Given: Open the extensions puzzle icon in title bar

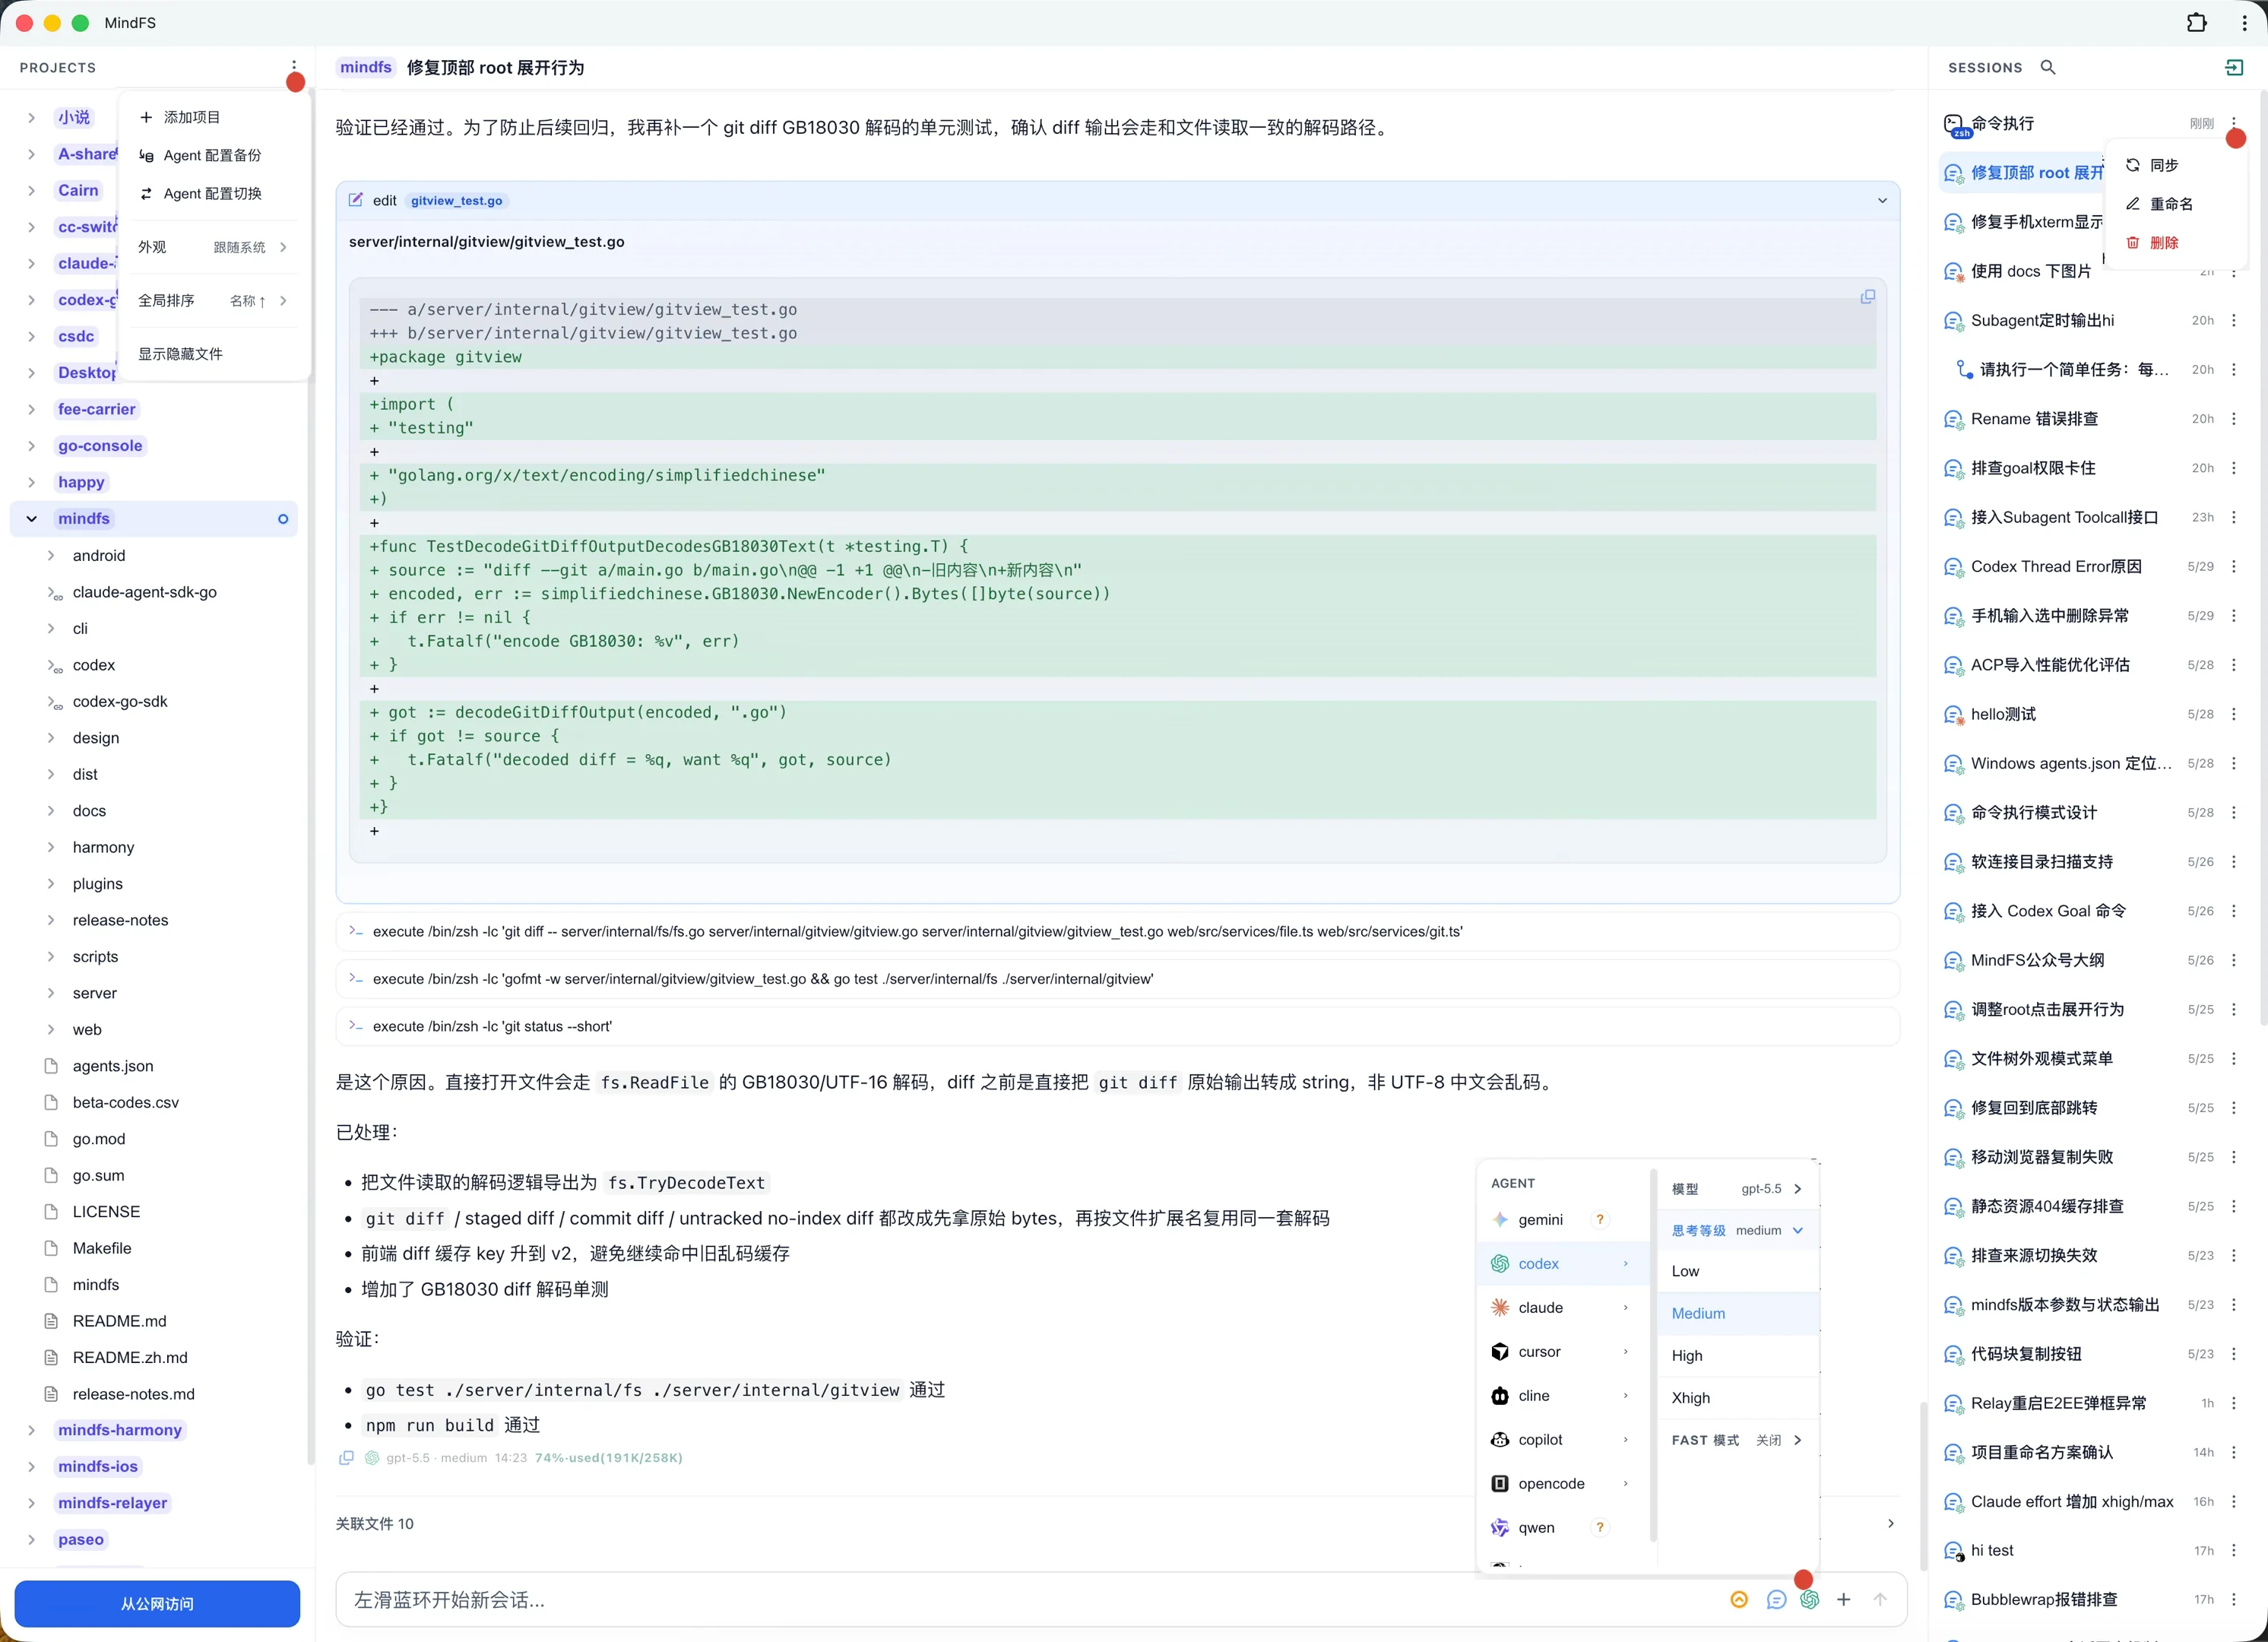Looking at the screenshot, I should tap(2196, 22).
